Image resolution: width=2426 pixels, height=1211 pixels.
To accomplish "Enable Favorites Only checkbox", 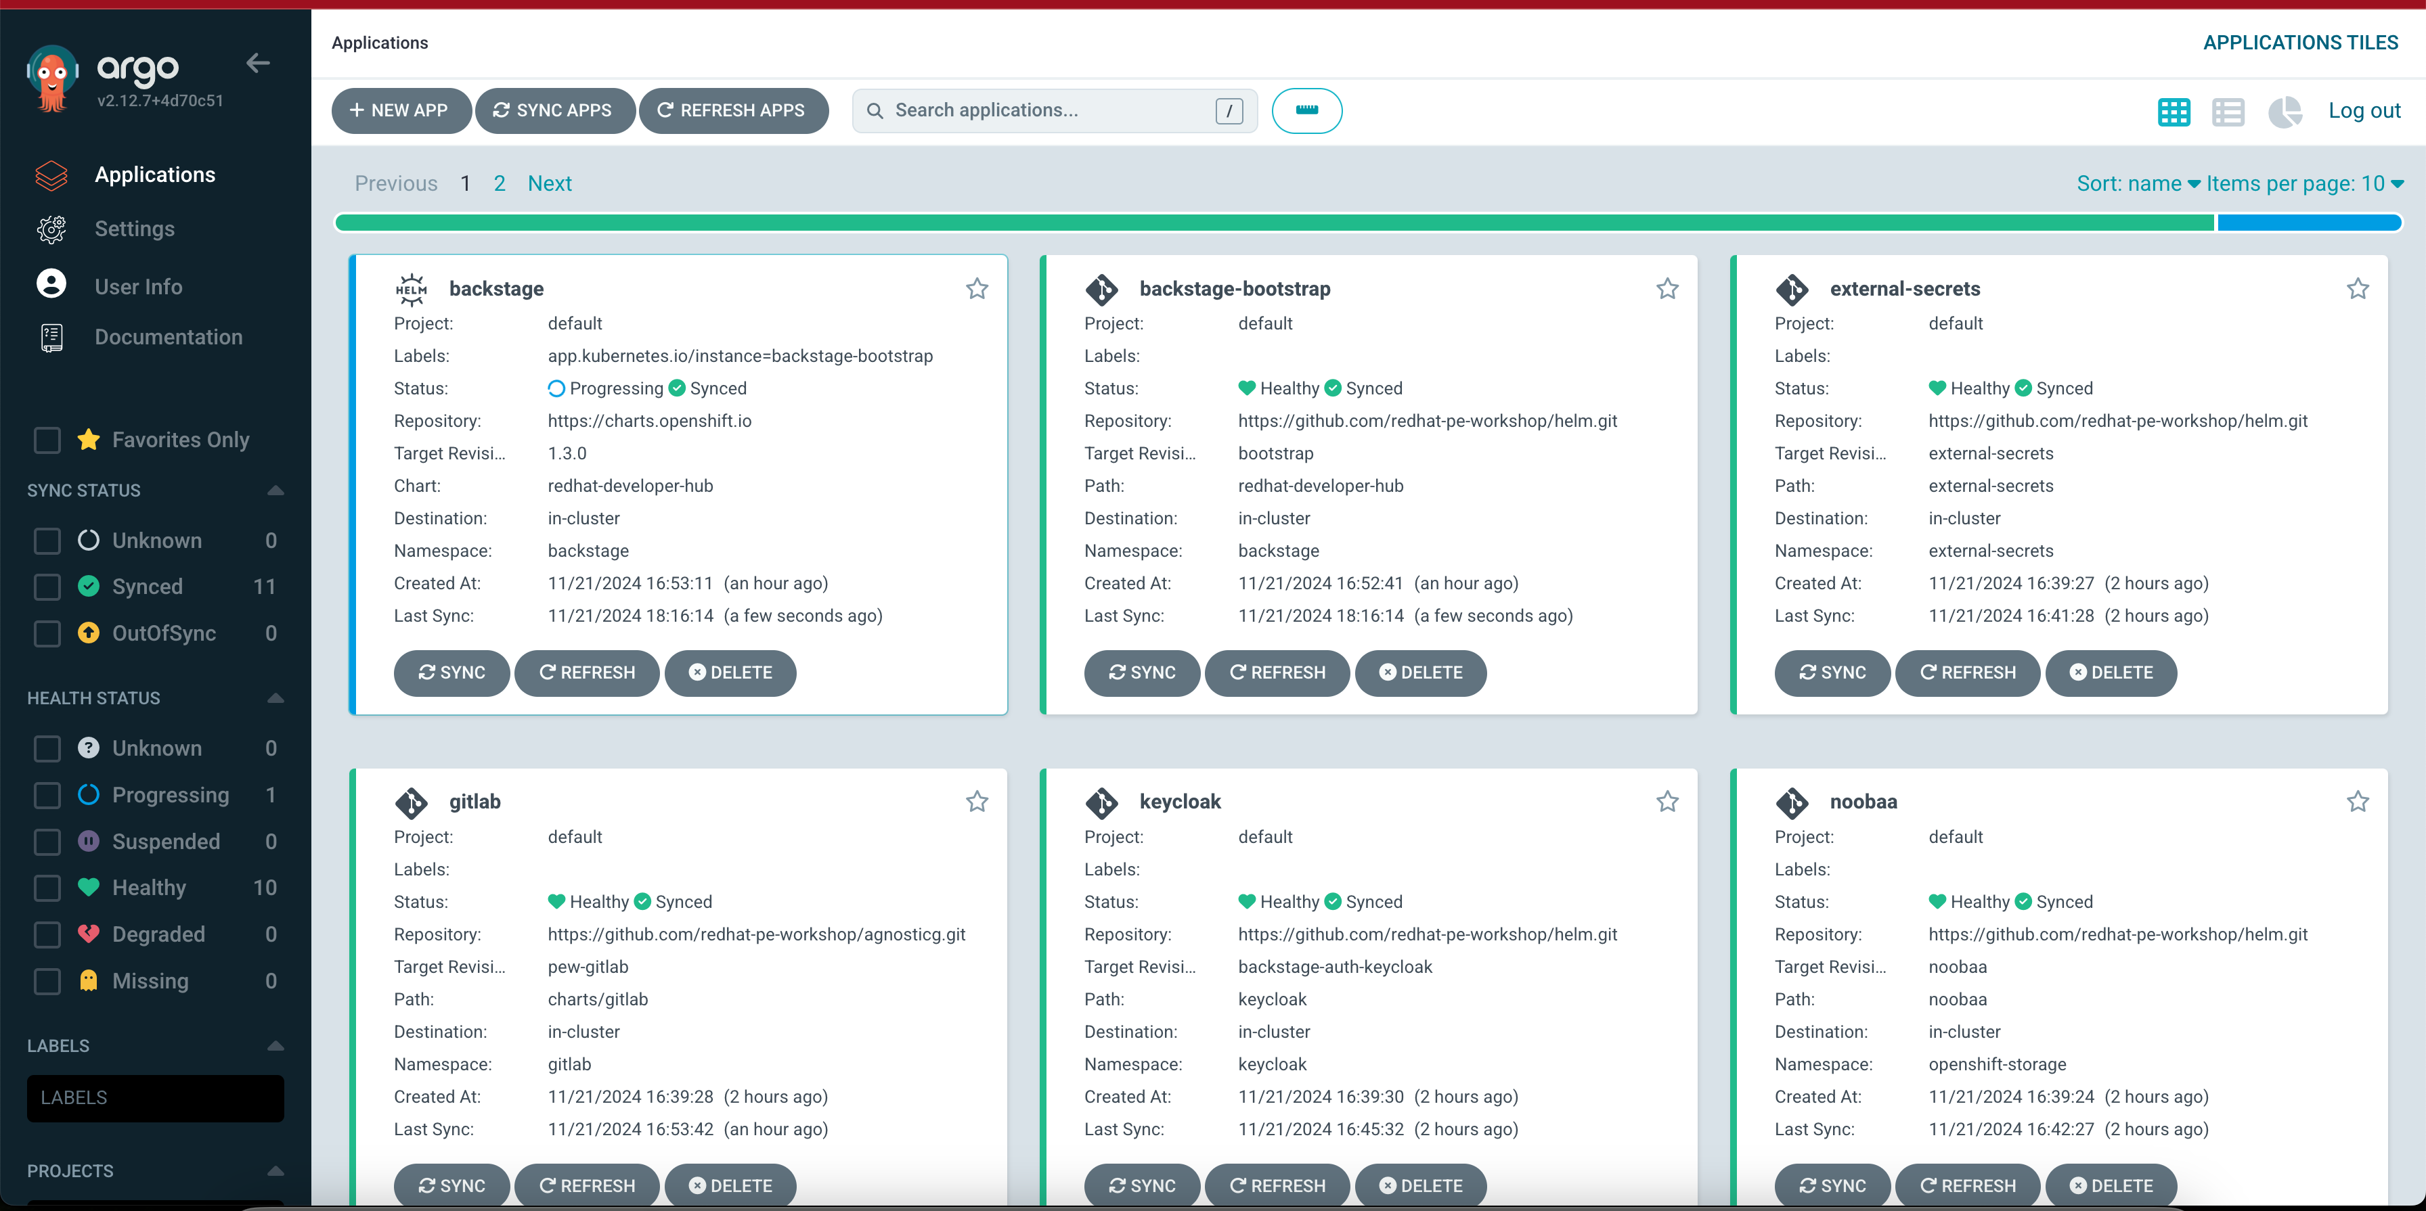I will point(47,440).
